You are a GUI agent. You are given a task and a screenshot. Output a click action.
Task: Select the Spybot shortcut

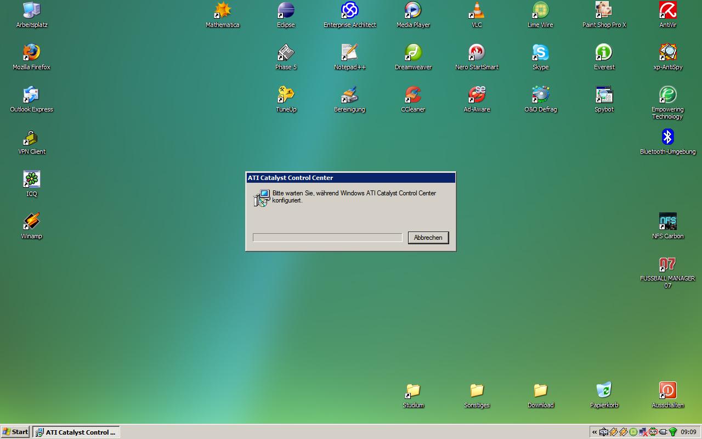tap(604, 94)
